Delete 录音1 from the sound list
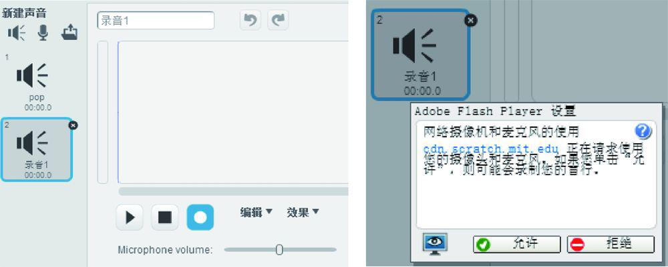The image size is (668, 267). point(73,125)
